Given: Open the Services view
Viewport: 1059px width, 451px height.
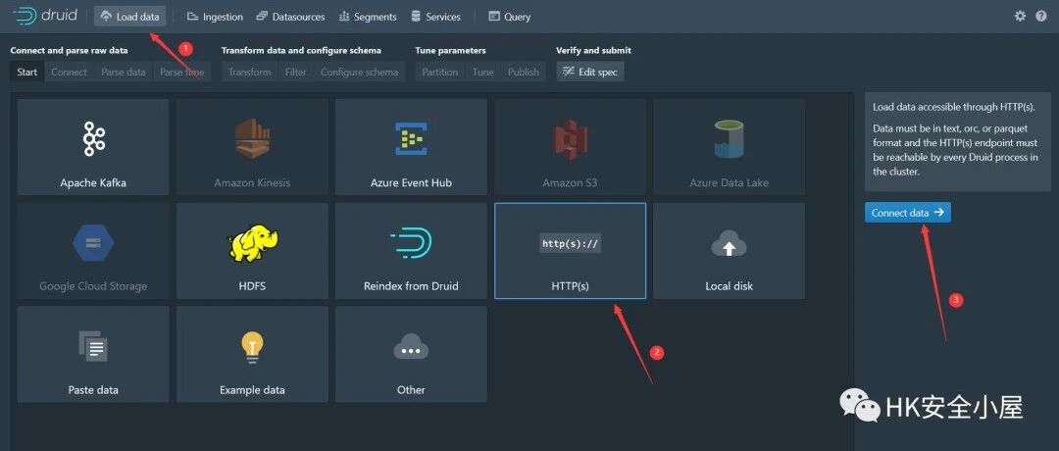Looking at the screenshot, I should 435,17.
